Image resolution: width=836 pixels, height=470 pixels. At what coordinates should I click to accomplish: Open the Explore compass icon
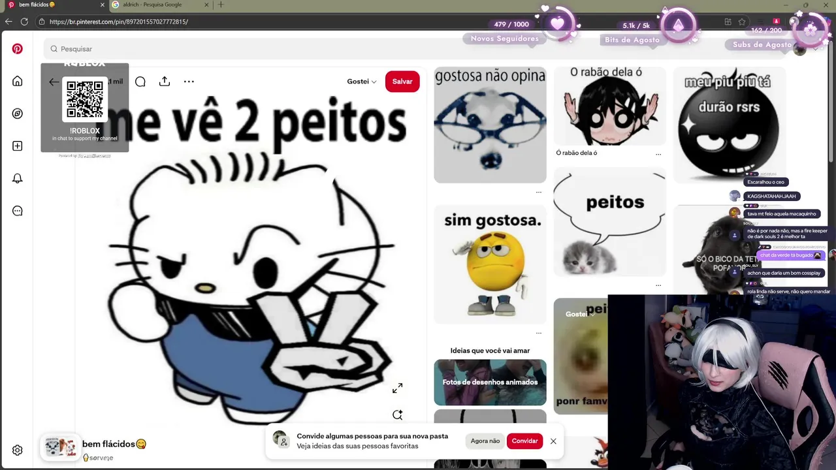click(x=18, y=114)
